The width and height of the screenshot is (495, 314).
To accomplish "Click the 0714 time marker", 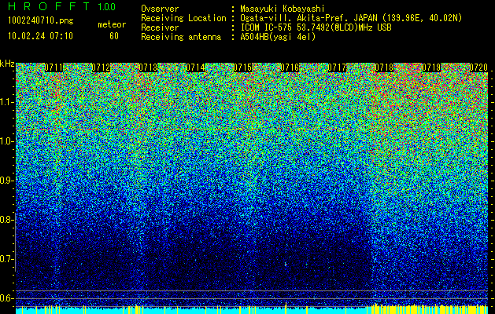I will (x=195, y=68).
